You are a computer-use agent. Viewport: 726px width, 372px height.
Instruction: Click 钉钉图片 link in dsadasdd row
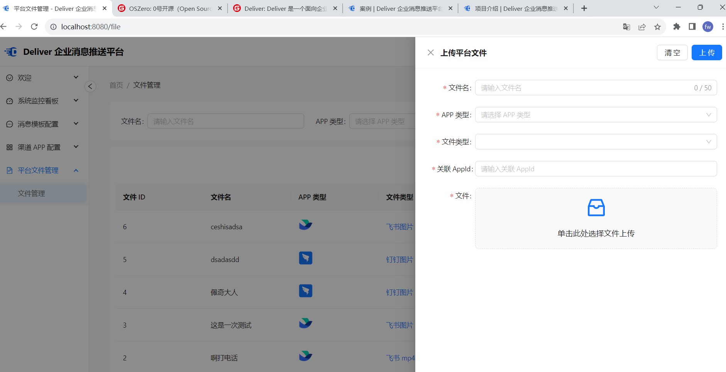pyautogui.click(x=399, y=259)
